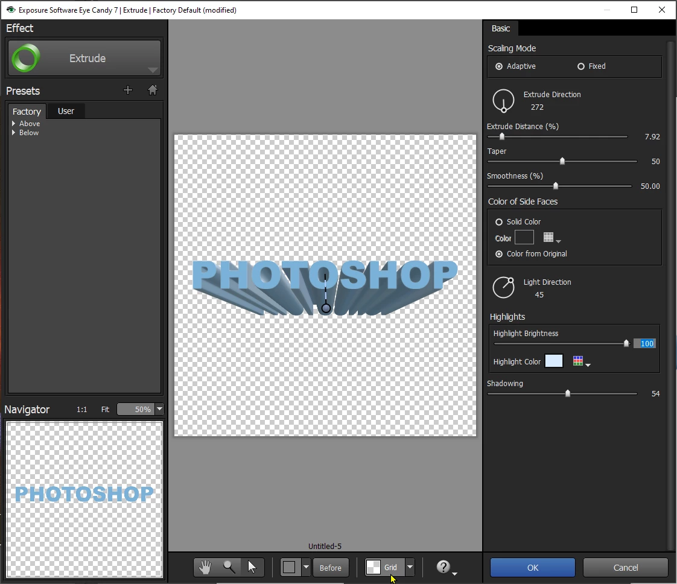677x584 pixels.
Task: Confirm with the OK button
Action: point(532,568)
